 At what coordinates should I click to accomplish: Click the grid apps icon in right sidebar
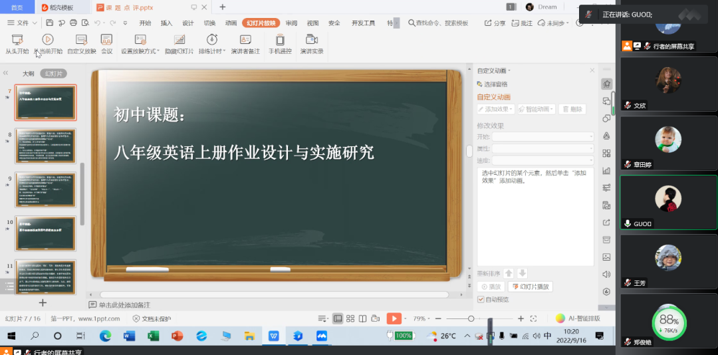[607, 153]
